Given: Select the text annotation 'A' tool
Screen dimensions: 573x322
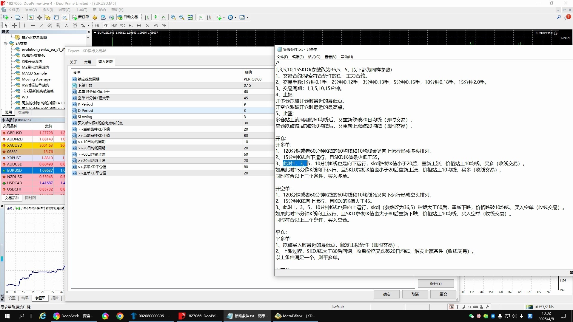Looking at the screenshot, I should [x=66, y=25].
